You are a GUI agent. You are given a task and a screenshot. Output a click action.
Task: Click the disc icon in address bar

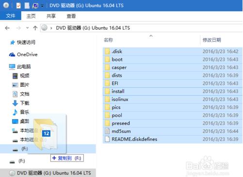point(44,28)
